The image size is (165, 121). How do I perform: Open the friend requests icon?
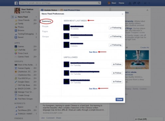pyautogui.click(x=130, y=3)
